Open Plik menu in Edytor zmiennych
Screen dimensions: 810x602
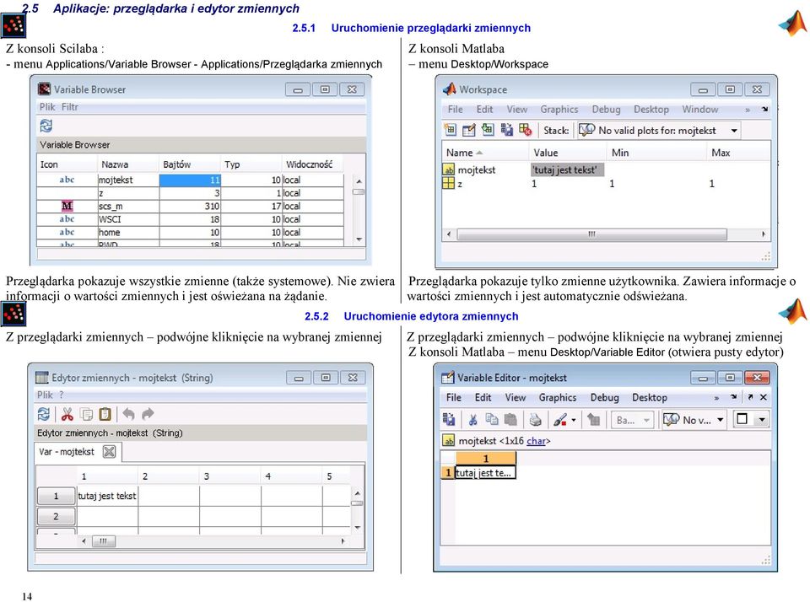45,395
